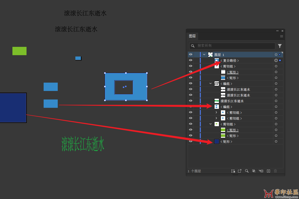Click the 搜索所有 search field
This screenshot has width=299, height=199.
click(x=232, y=46)
